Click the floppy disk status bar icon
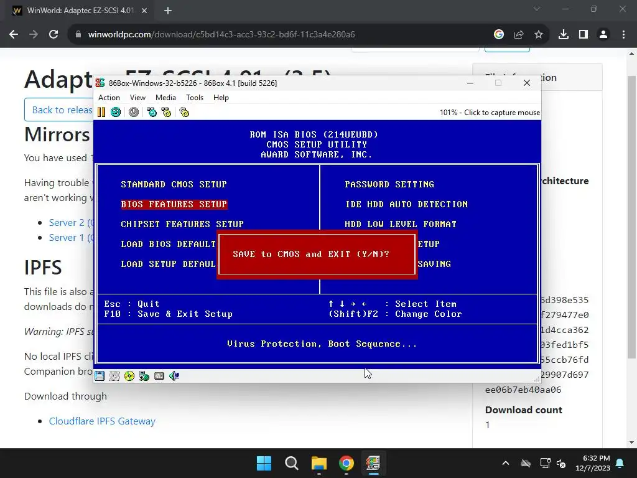Viewport: 637px width, 478px height. (100, 376)
